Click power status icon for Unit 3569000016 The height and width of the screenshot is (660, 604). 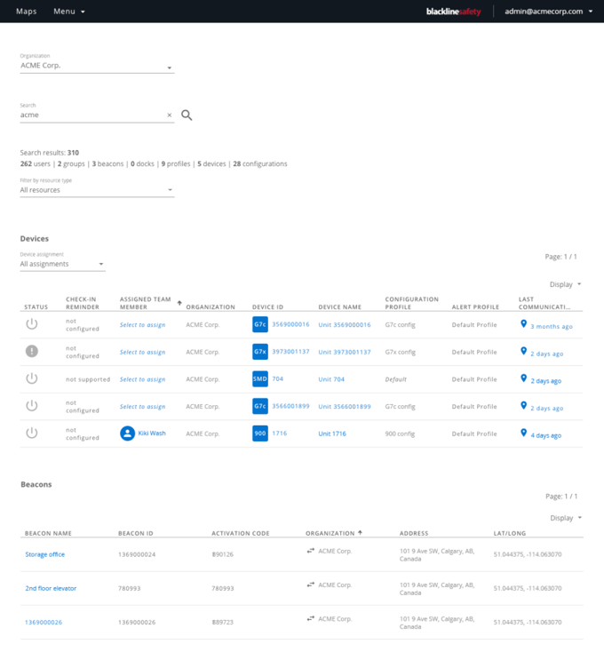[x=32, y=323]
